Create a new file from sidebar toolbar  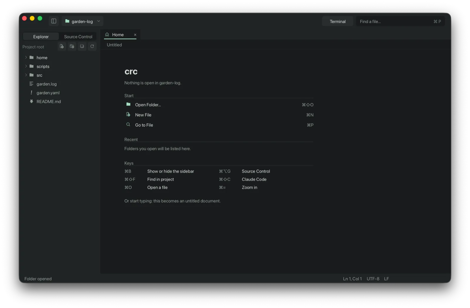point(62,46)
